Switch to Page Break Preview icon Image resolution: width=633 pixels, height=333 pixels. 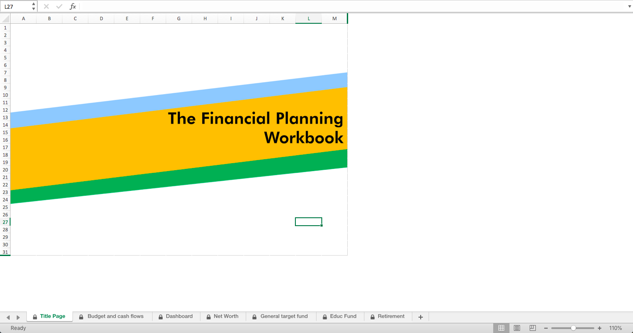pyautogui.click(x=532, y=328)
